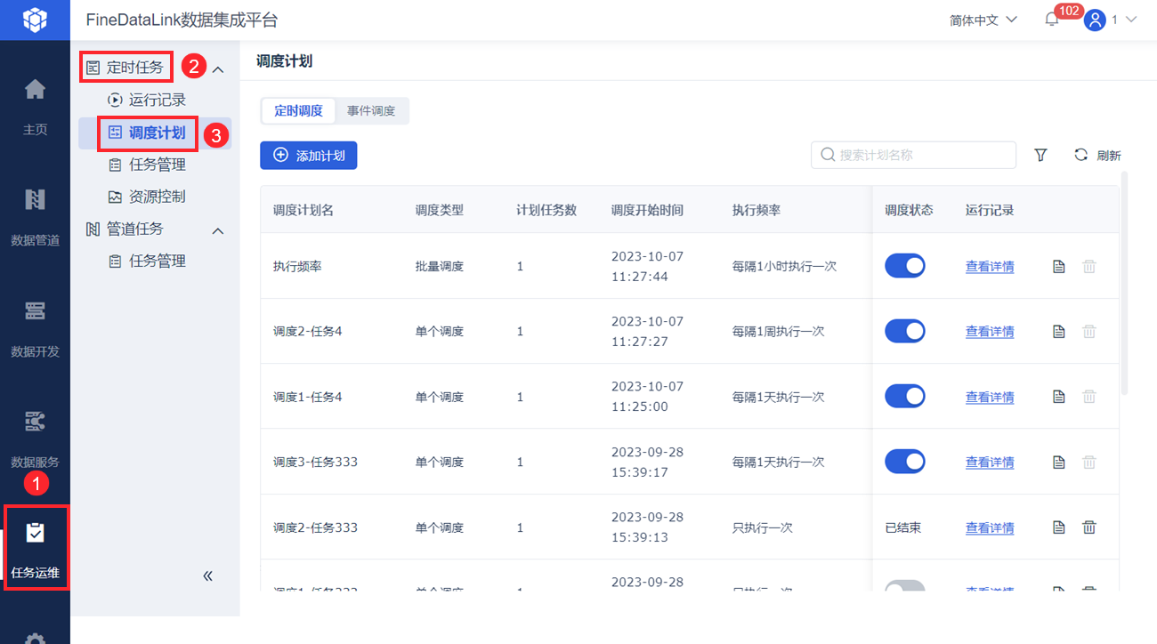View details document icon for 调度2-任务333
This screenshot has height=644, width=1157.
point(1059,527)
